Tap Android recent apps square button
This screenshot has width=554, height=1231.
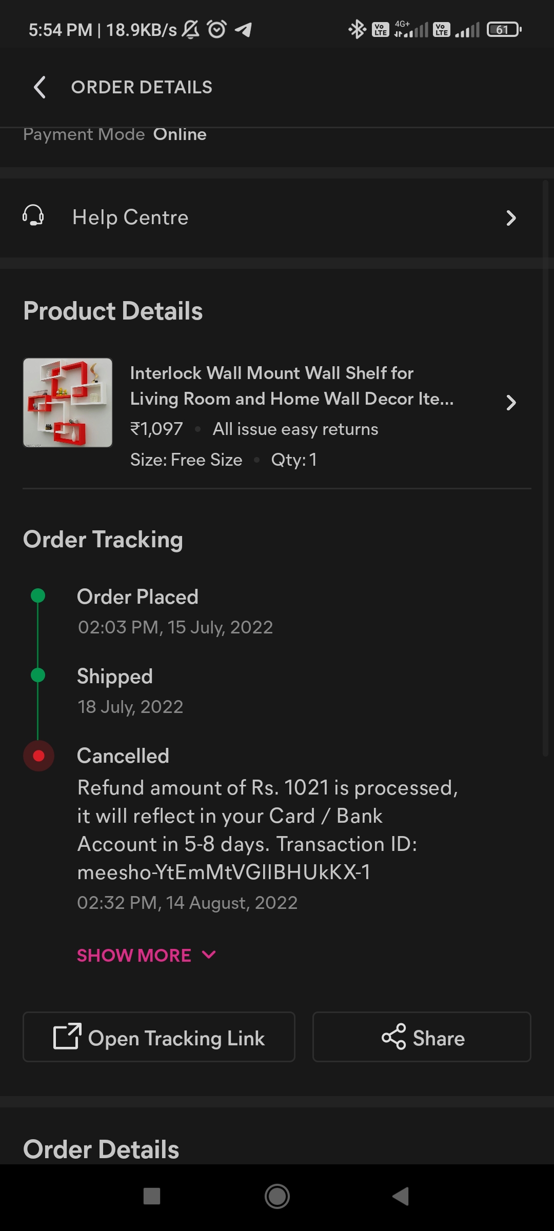pos(152,1196)
